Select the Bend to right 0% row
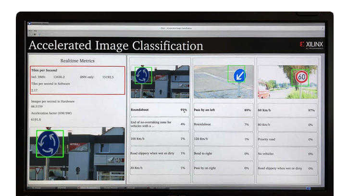Screen dimensions: 349x196 tap(224, 154)
